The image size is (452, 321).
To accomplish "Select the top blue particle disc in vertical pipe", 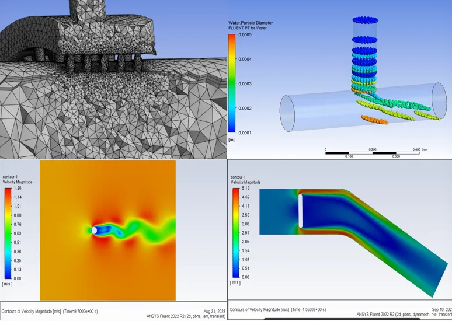I will (365, 20).
